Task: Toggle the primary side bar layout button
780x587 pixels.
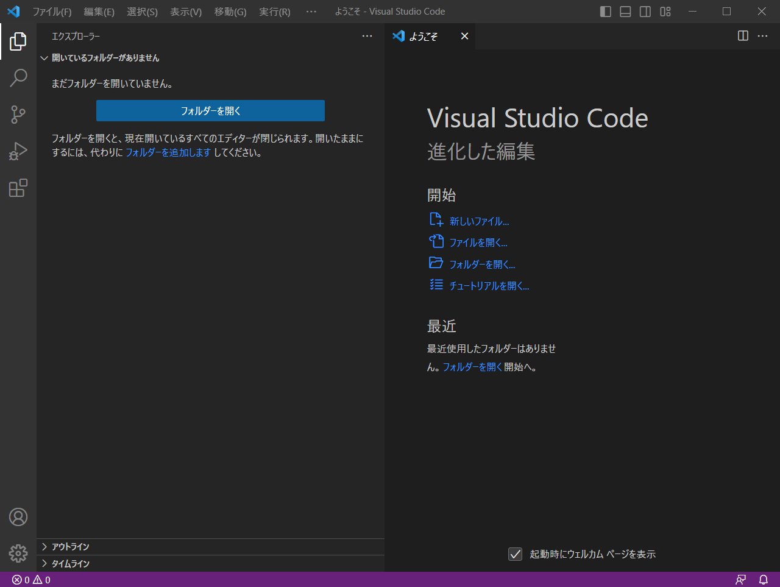Action: point(605,12)
